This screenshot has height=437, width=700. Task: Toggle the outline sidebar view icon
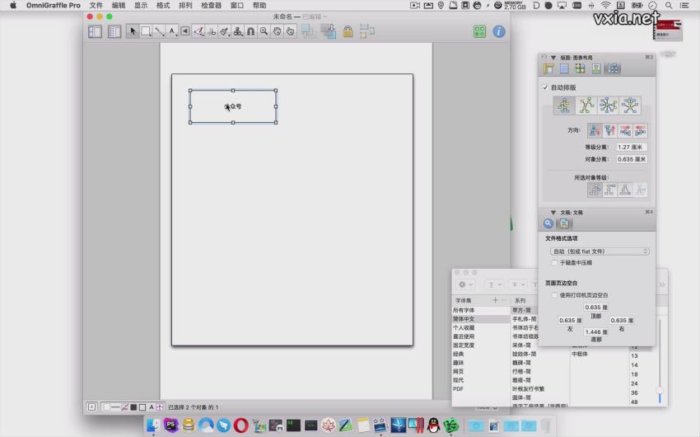(x=114, y=31)
